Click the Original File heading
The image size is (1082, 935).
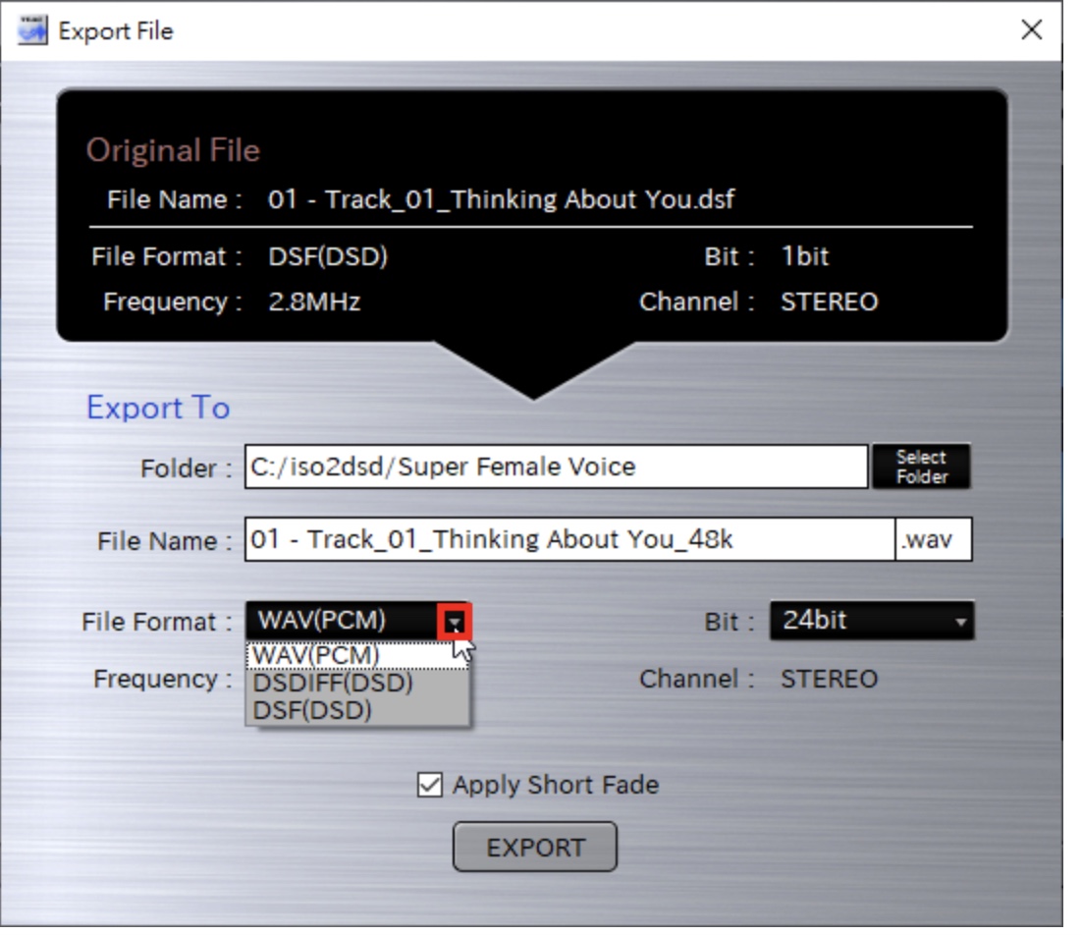point(173,150)
